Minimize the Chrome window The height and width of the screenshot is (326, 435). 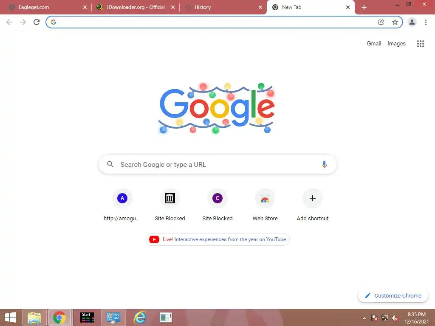(x=398, y=4)
